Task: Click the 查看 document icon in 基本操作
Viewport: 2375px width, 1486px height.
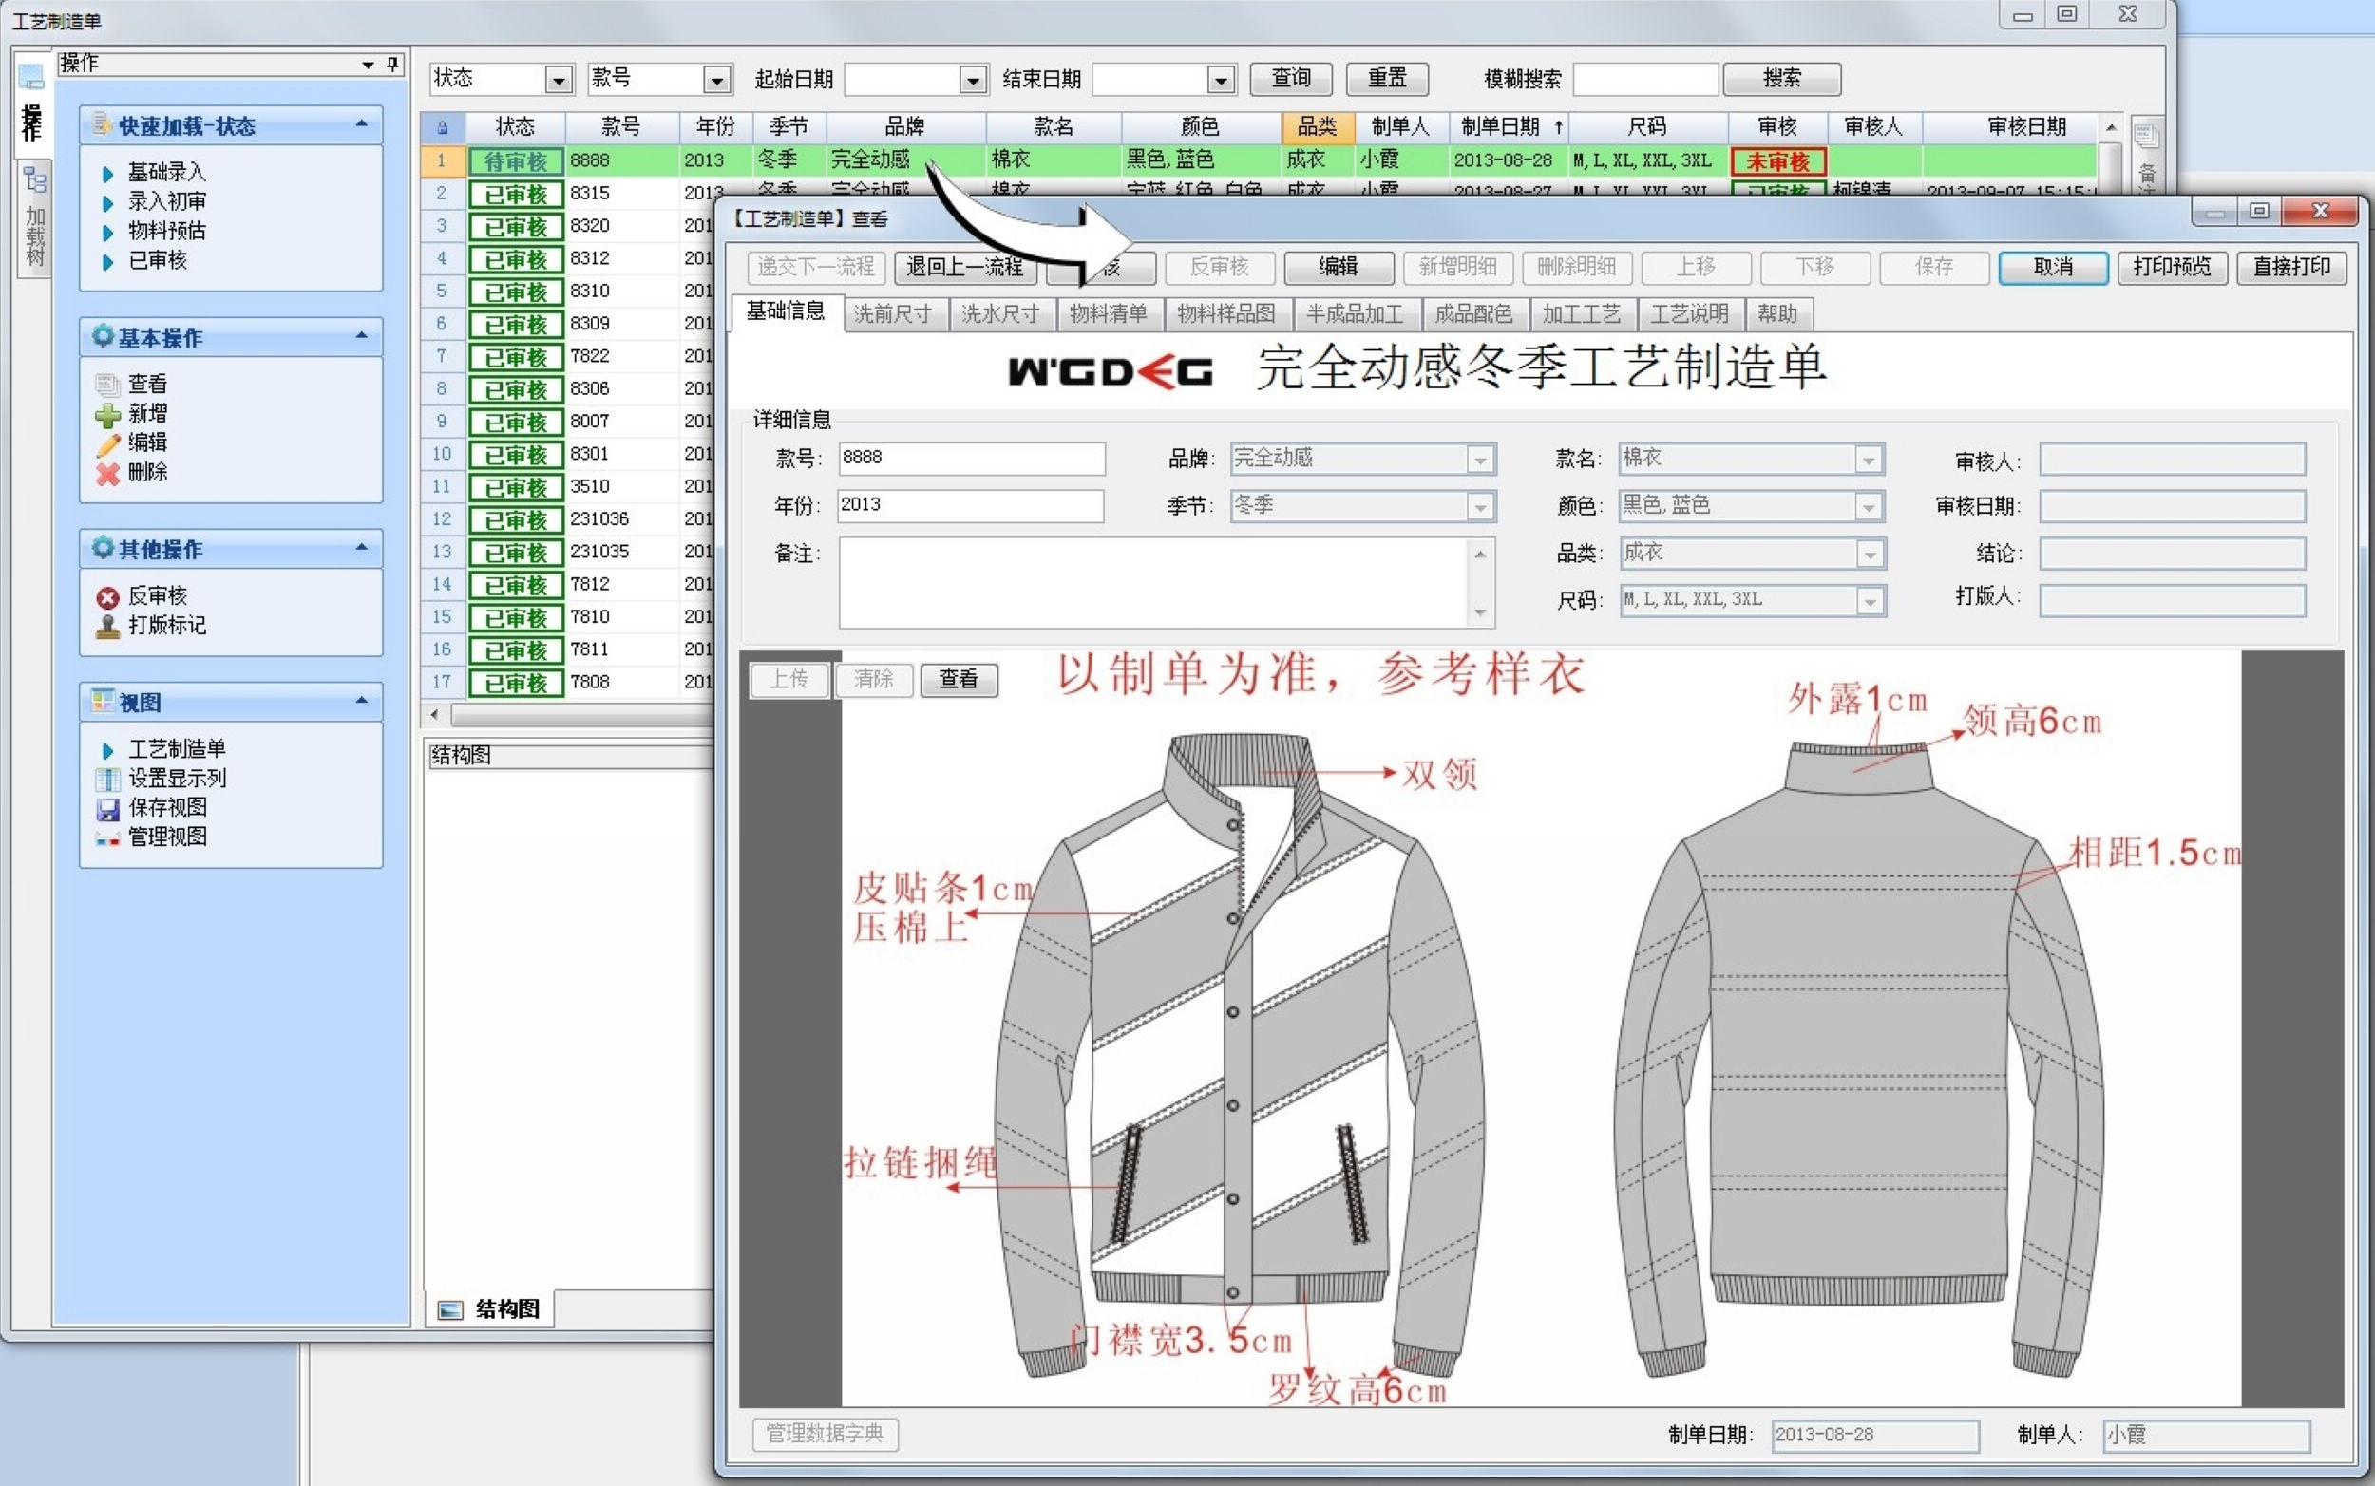Action: coord(107,386)
